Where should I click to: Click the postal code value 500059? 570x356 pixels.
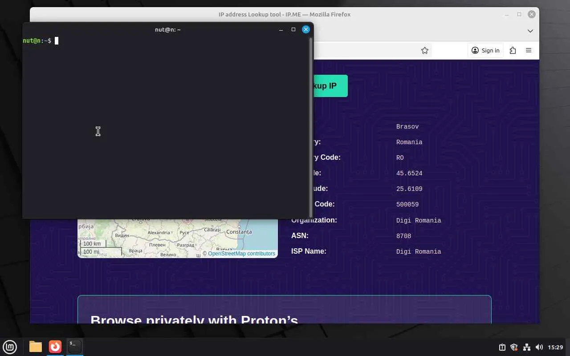pyautogui.click(x=407, y=205)
